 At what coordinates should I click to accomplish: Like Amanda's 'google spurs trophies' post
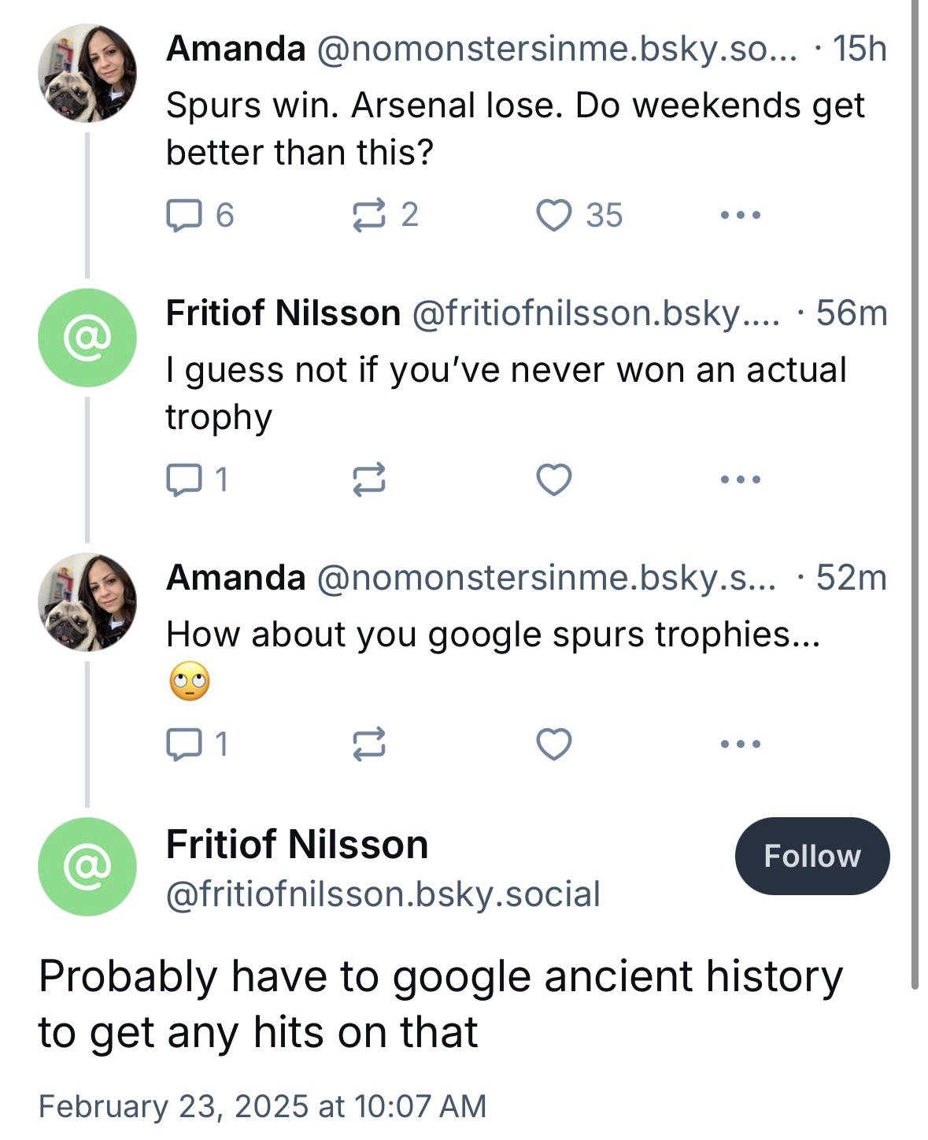[554, 744]
